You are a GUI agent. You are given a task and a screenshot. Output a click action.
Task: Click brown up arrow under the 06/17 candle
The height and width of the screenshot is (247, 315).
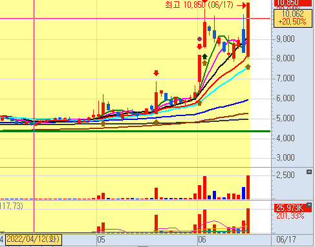pos(248,67)
